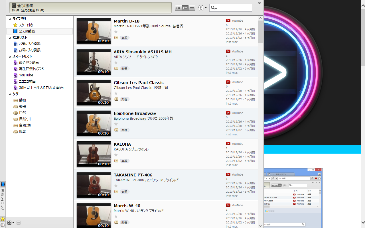Open the TAKAMINE PT-406 title
This screenshot has height=228, width=365.
point(133,175)
